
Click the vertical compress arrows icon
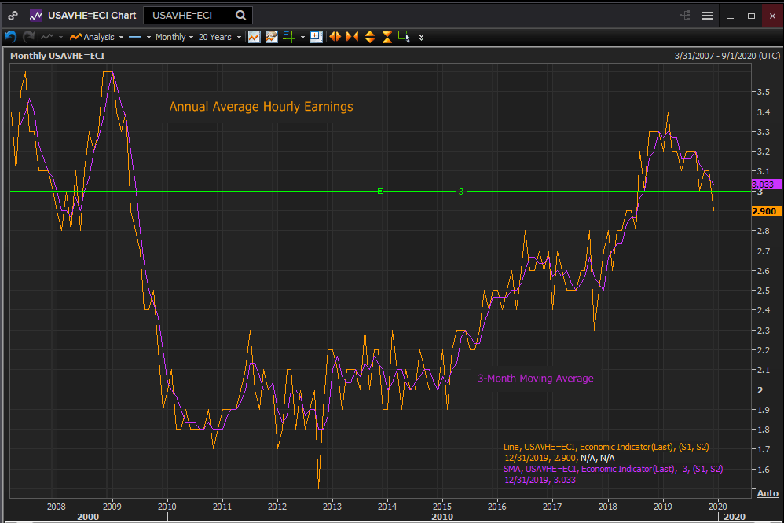tap(387, 37)
